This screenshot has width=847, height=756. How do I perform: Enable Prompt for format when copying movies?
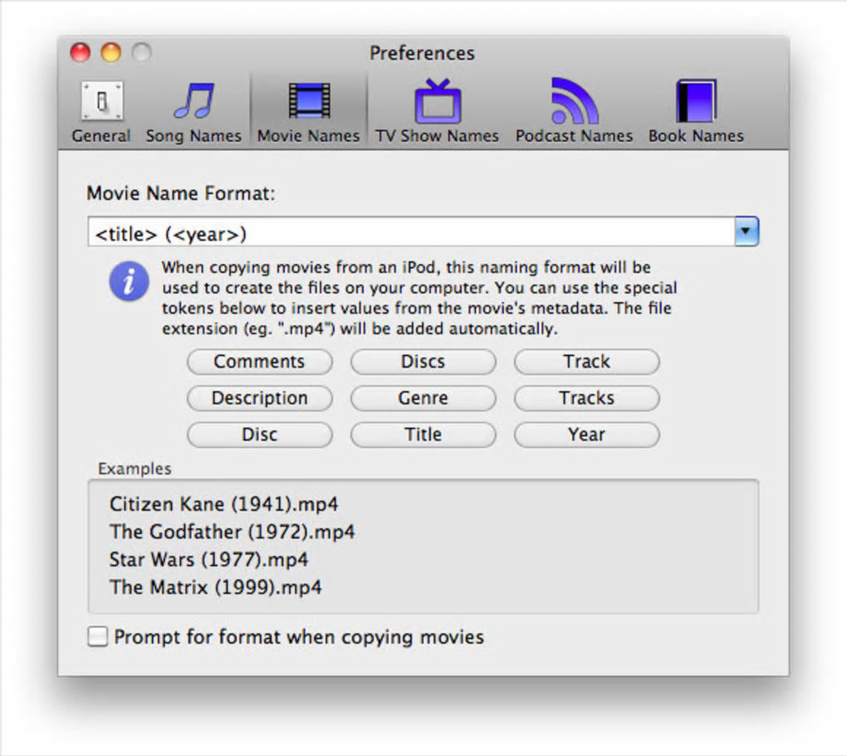pos(98,637)
